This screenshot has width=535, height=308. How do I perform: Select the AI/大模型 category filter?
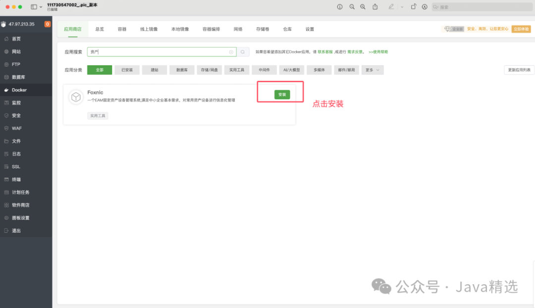click(291, 70)
